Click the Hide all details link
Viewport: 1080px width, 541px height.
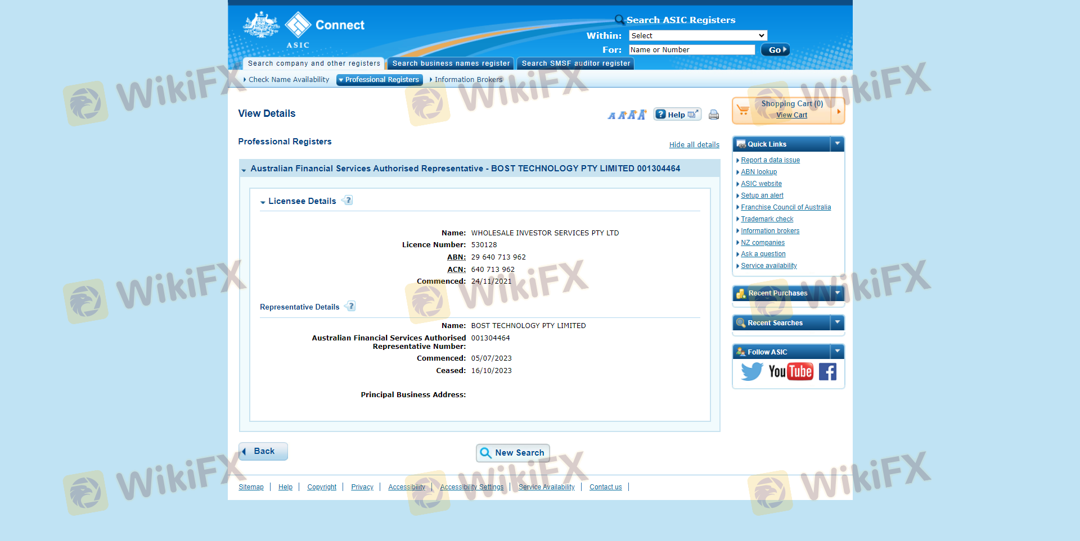[694, 145]
